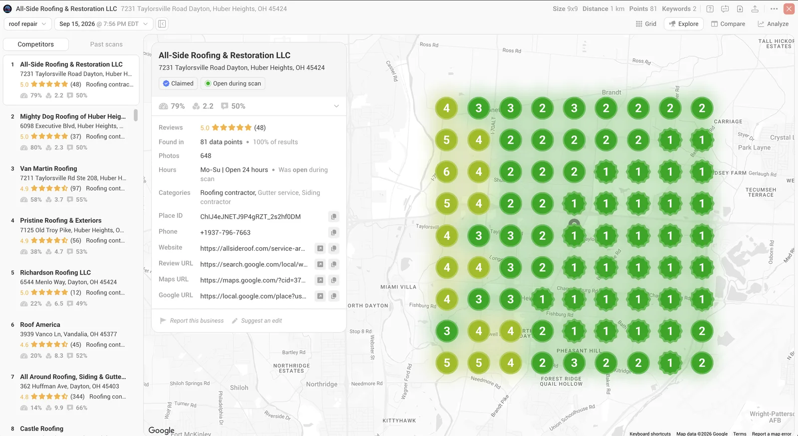Open the Google URL externally
Screen dimensions: 798x436
point(320,296)
